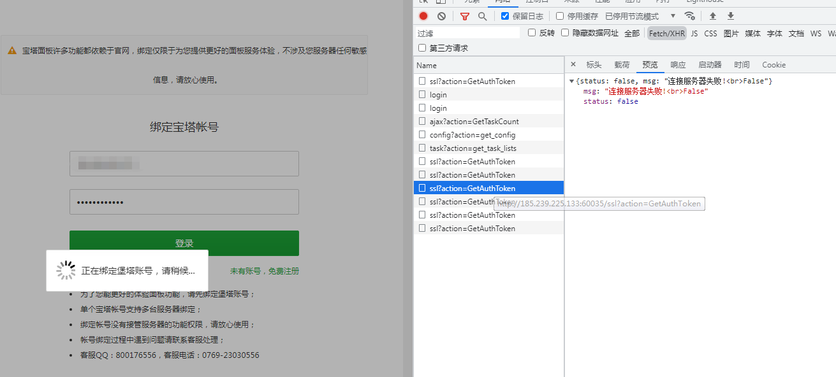Switch to the Cookie tab
The width and height of the screenshot is (836, 377).
(774, 64)
